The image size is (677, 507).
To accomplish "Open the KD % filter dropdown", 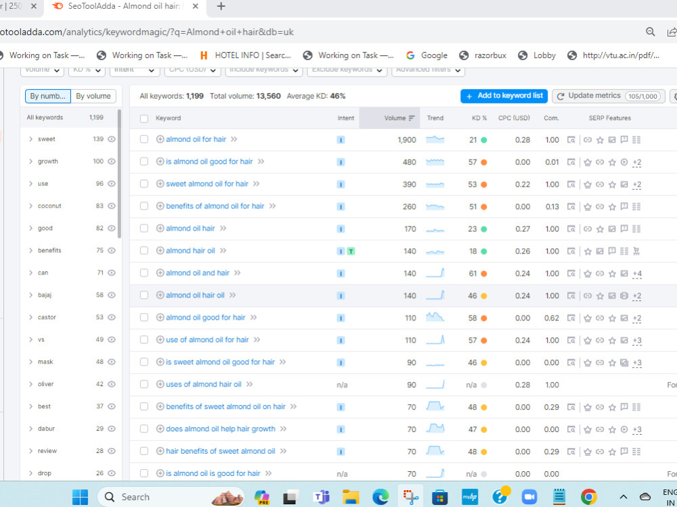I will 87,70.
